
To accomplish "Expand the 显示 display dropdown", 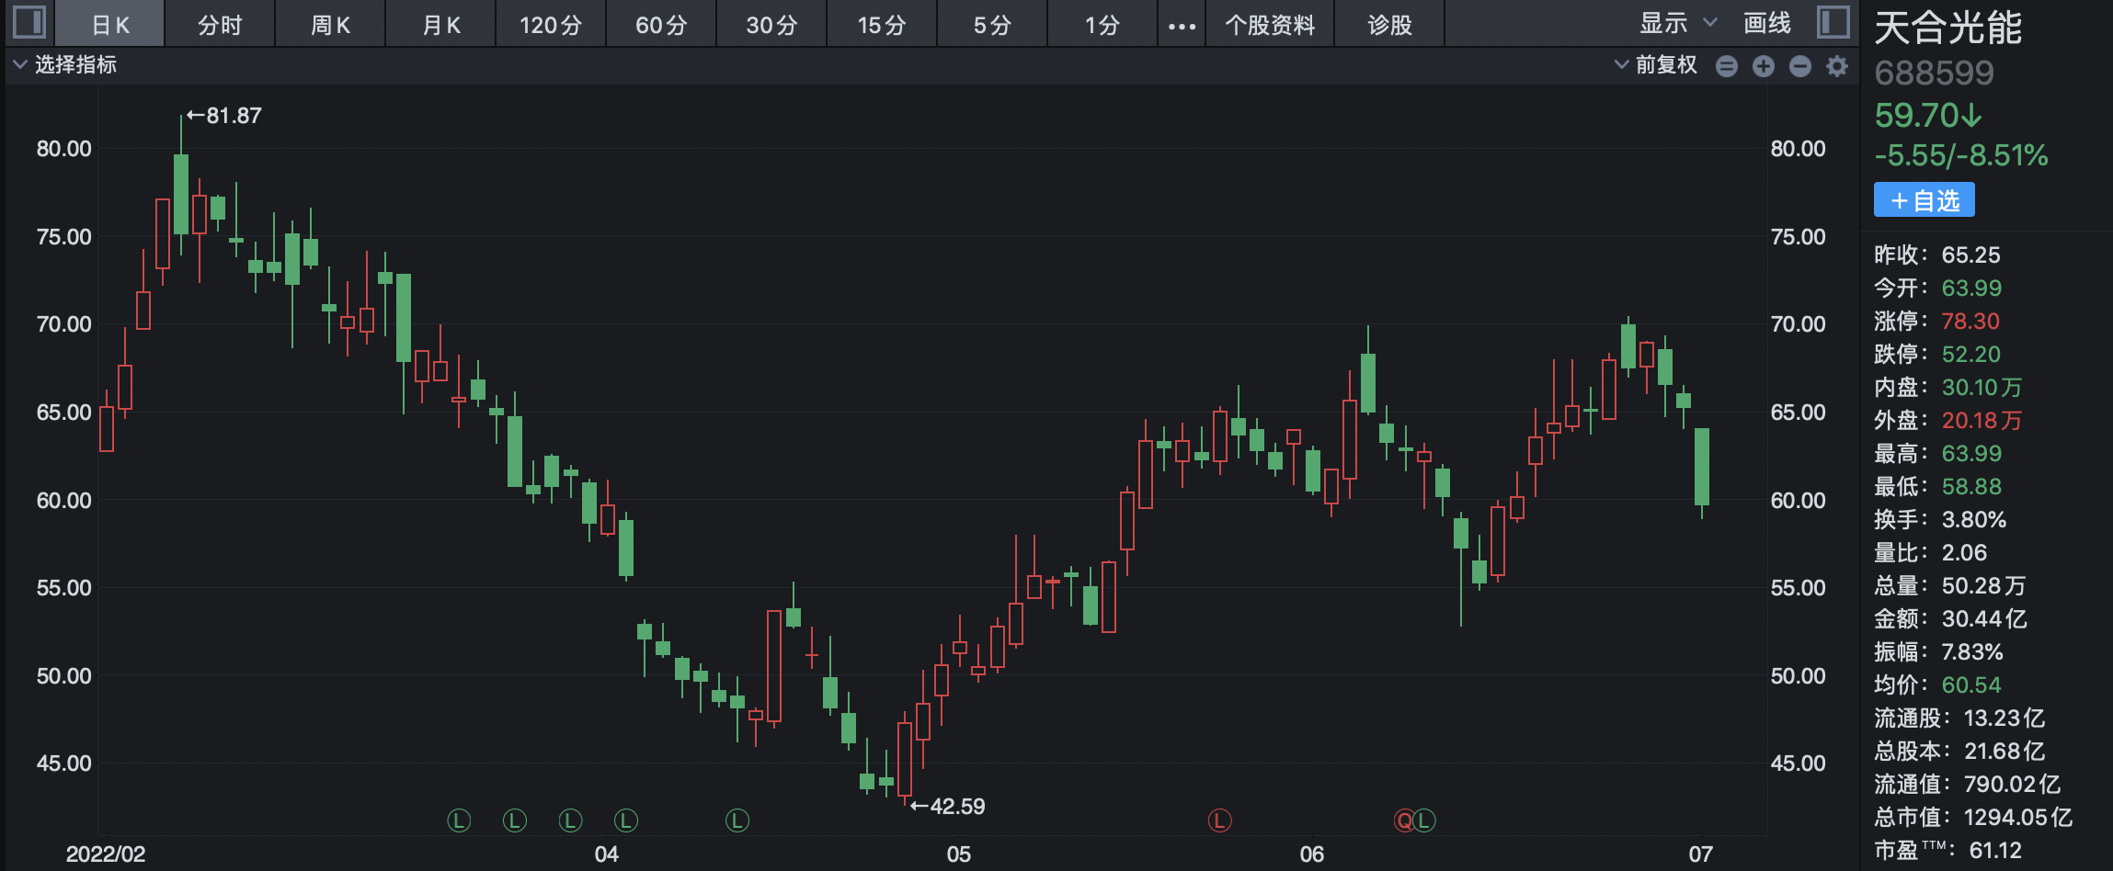I will [x=1678, y=23].
